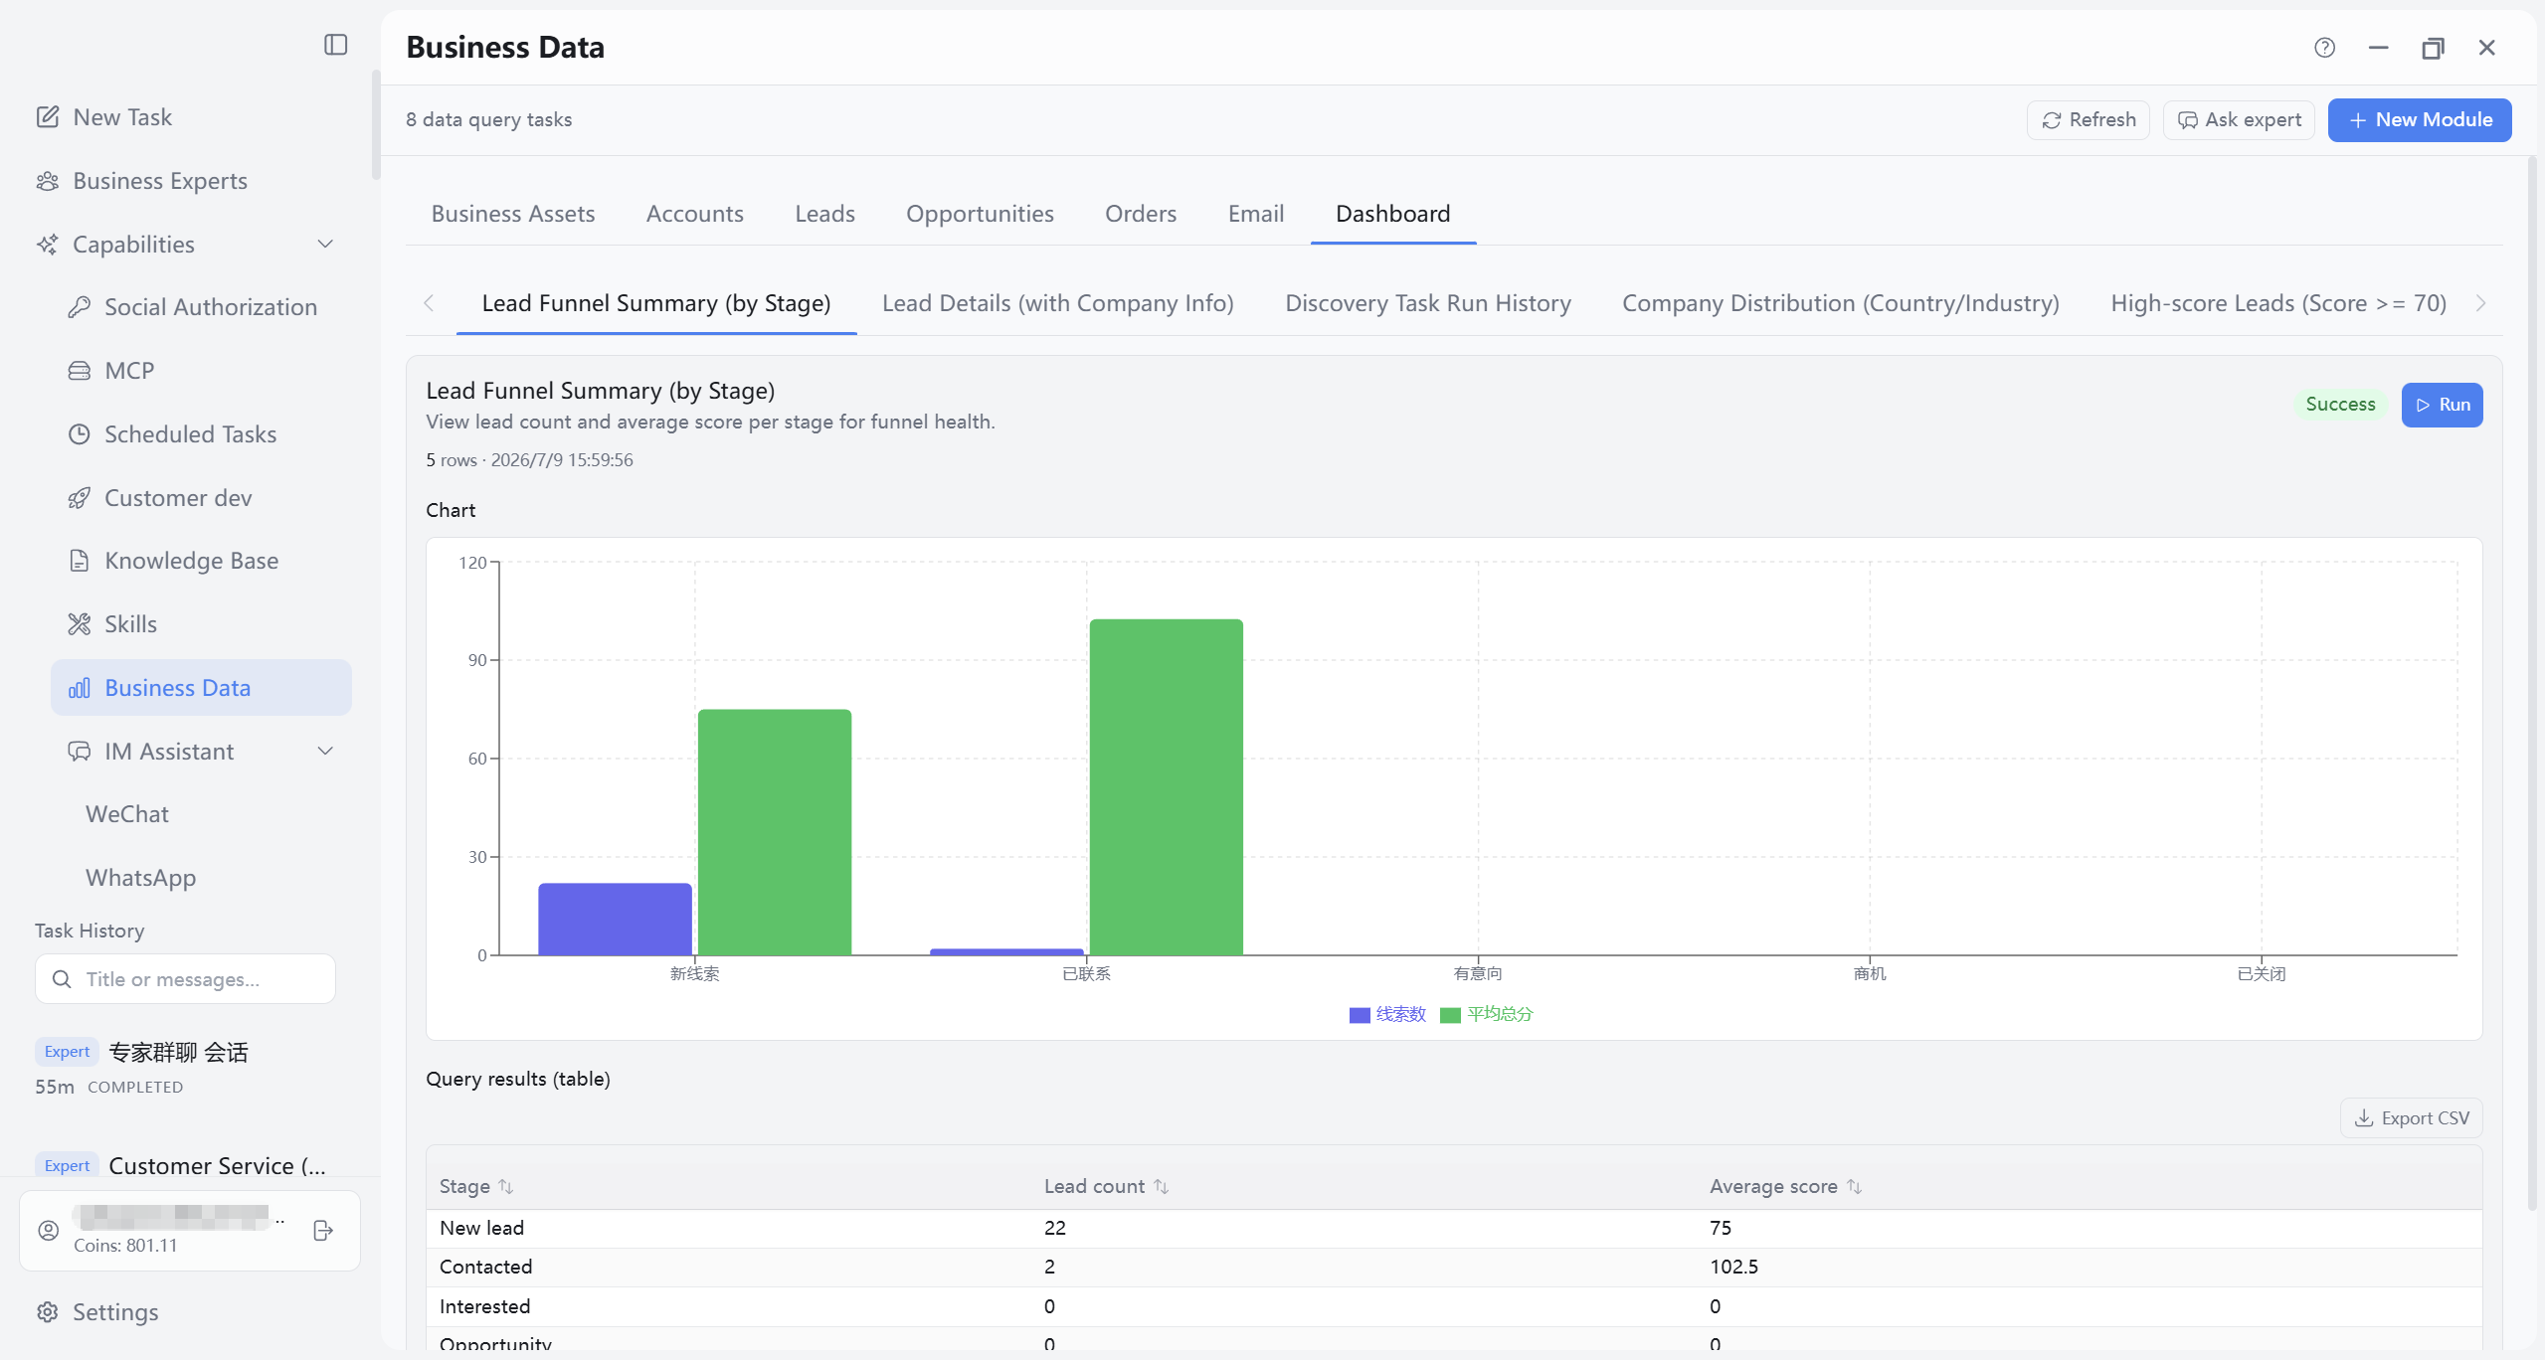Open the Opportunities tab
The image size is (2545, 1360).
pos(980,214)
